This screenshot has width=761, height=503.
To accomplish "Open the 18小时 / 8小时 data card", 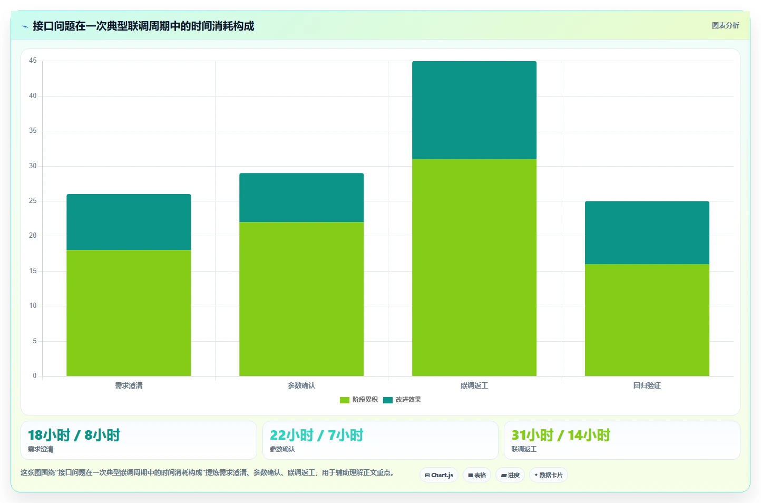I will pos(139,440).
